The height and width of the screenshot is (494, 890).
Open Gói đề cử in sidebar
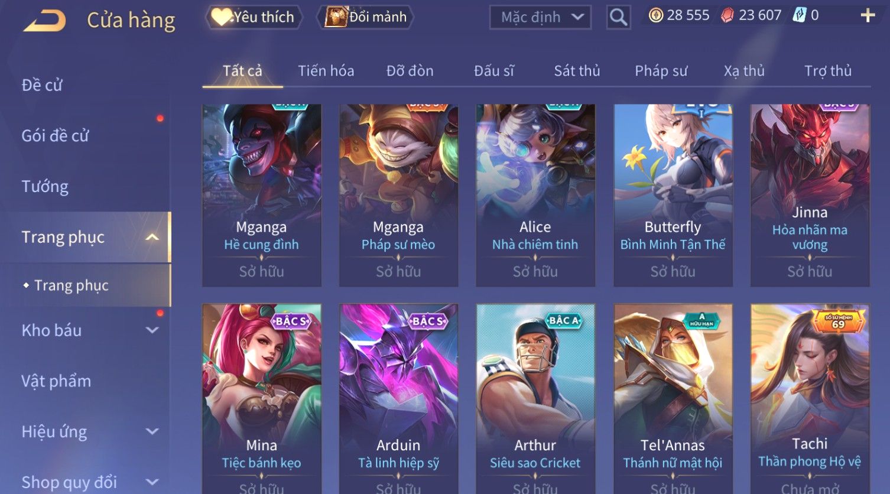(x=55, y=136)
